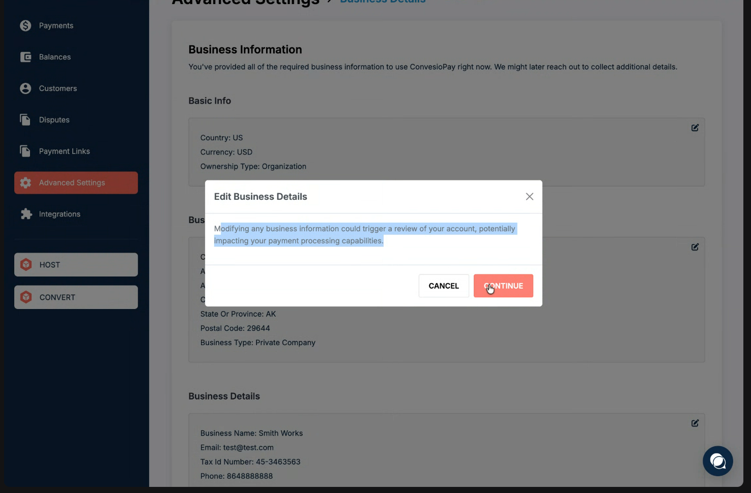Close the Edit Business Details dialog with X
Screen dimensions: 751x493
pos(529,197)
